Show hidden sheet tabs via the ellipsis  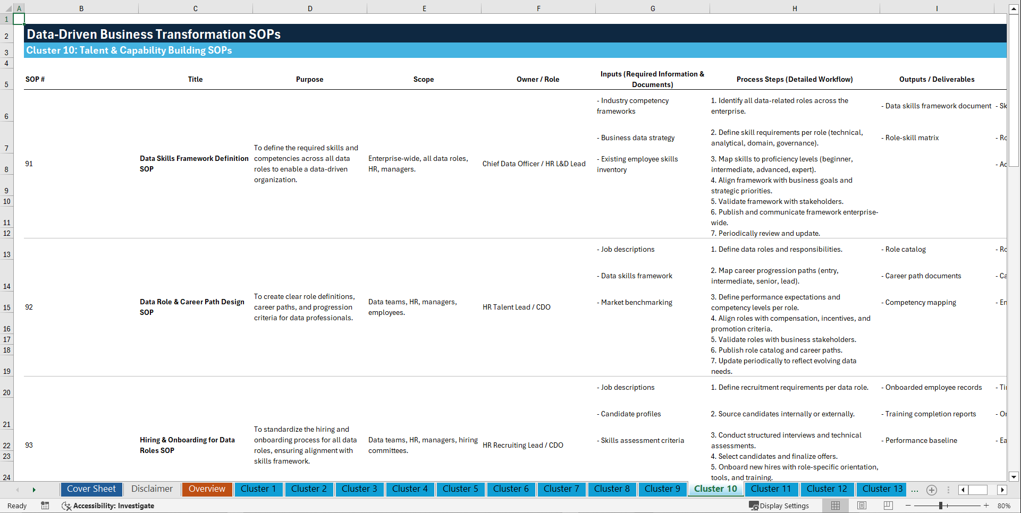pyautogui.click(x=915, y=490)
